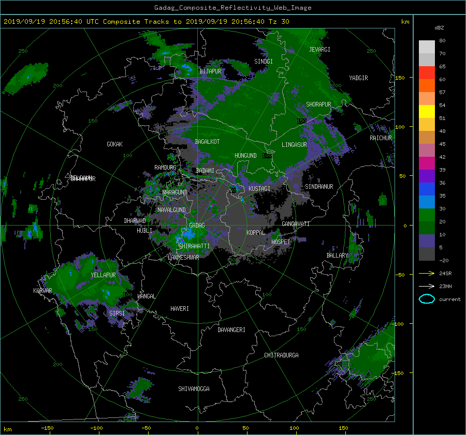Click the yellow 24SR track arrow

(427, 273)
